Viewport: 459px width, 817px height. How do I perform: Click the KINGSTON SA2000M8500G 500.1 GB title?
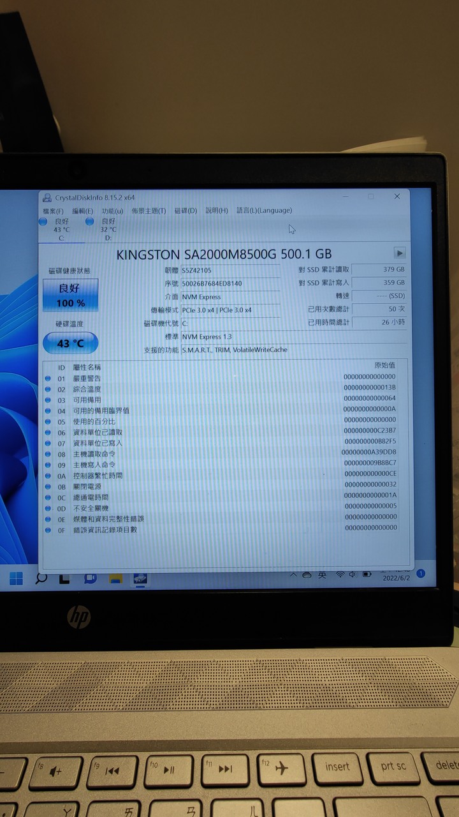pos(224,254)
